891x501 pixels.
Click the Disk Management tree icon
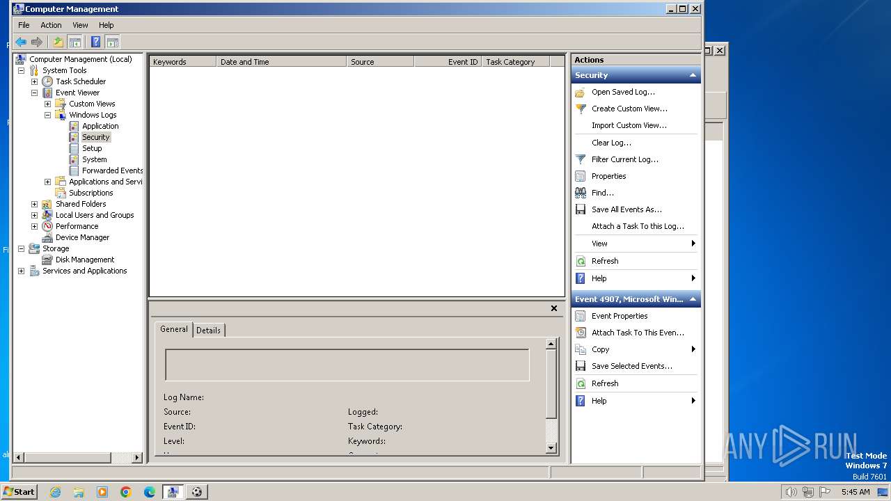(47, 260)
